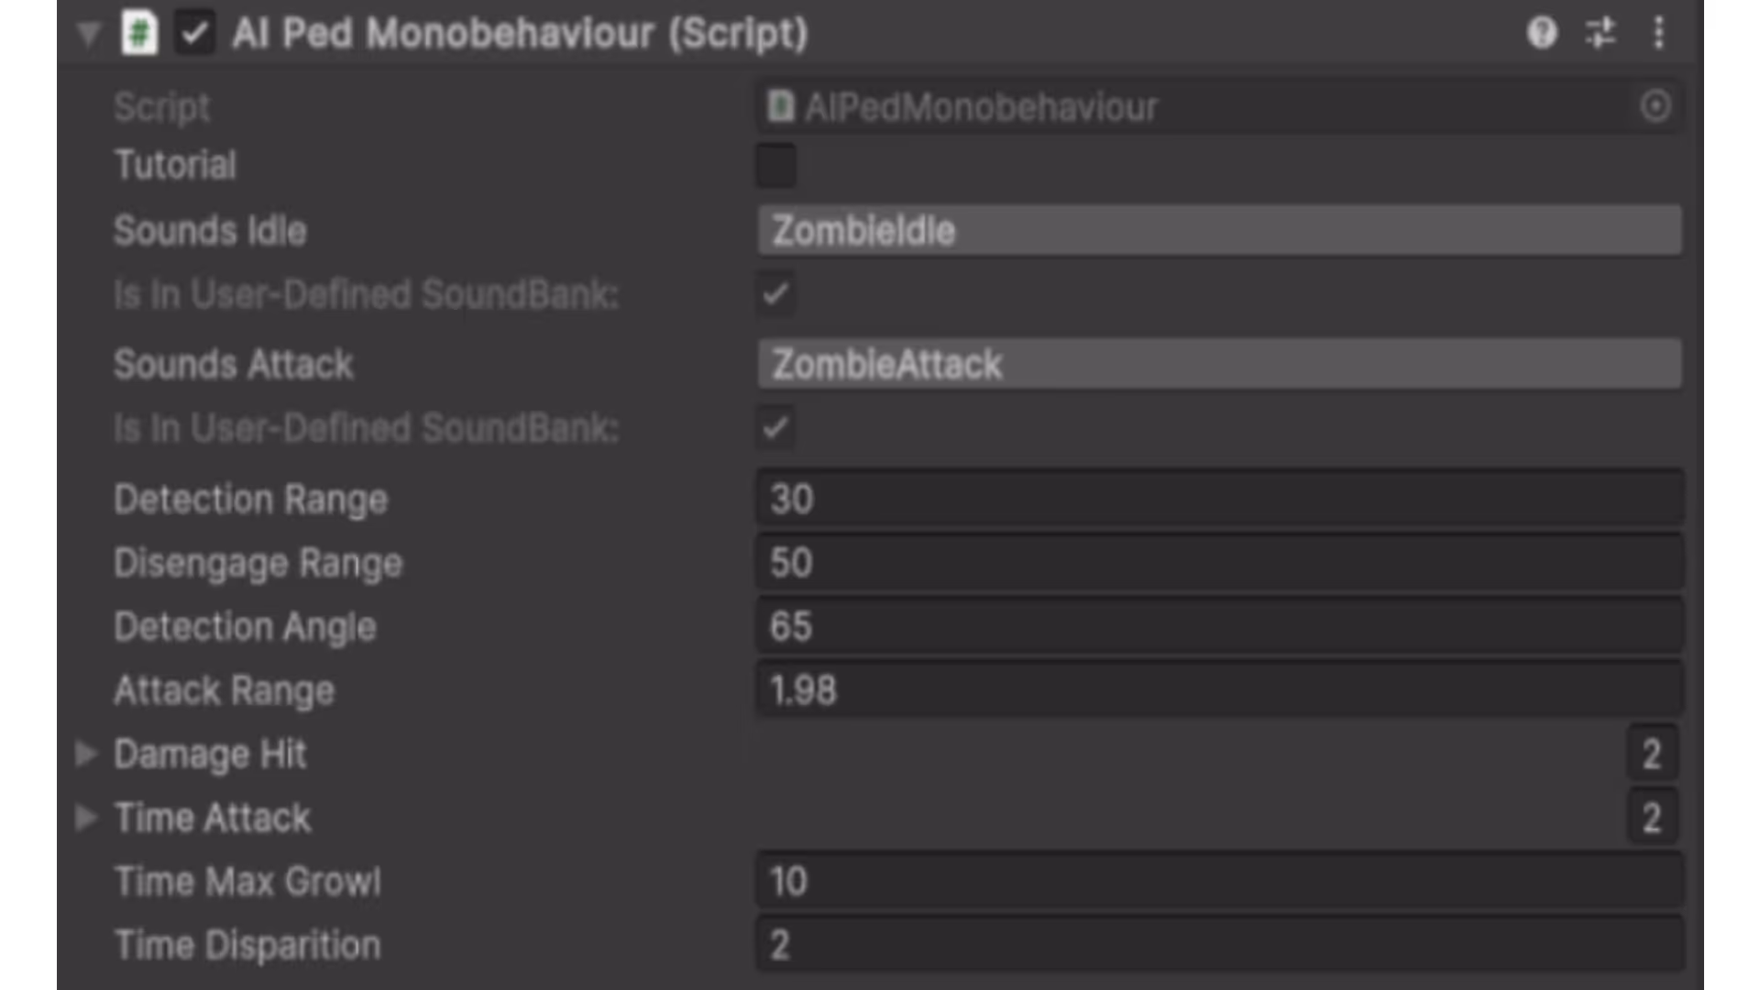Click the AIPedMonobehaviour script file icon
This screenshot has width=1760, height=990.
coord(780,107)
